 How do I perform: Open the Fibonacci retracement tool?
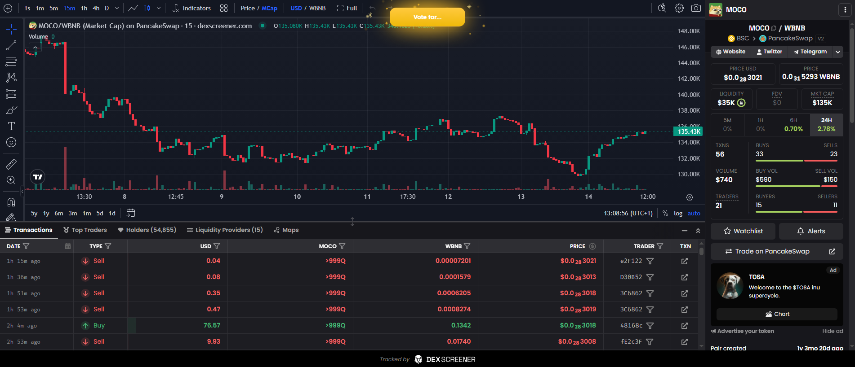point(11,61)
